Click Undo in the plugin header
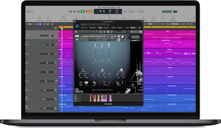Viewport: 221px width, 128px height. point(114,28)
